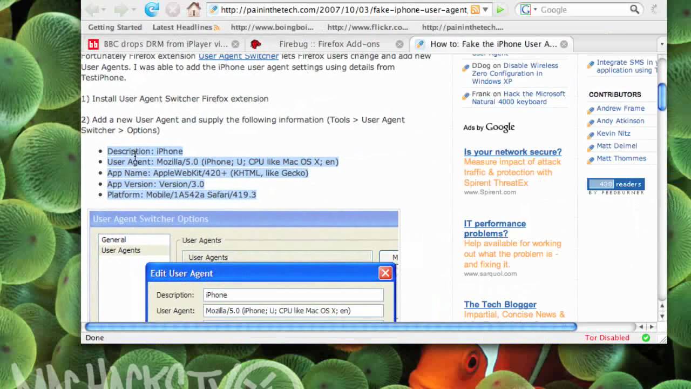The height and width of the screenshot is (389, 691).
Task: Open contributor Kevin Nitz link
Action: (613, 133)
